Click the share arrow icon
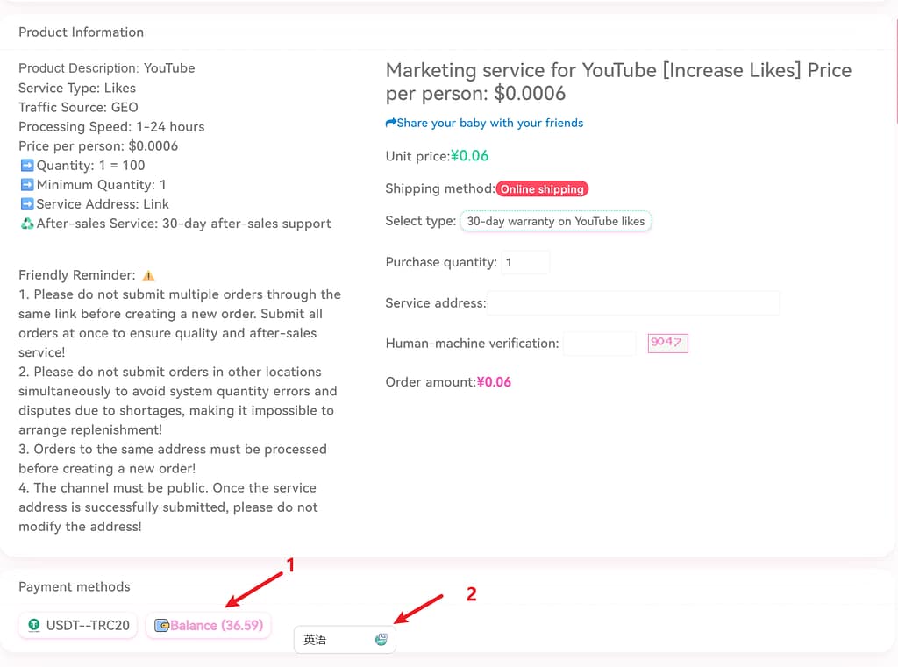This screenshot has height=667, width=898. click(391, 124)
